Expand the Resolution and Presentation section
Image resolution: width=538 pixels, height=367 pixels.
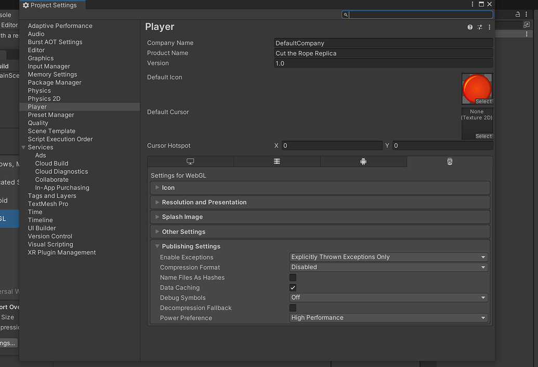click(204, 203)
